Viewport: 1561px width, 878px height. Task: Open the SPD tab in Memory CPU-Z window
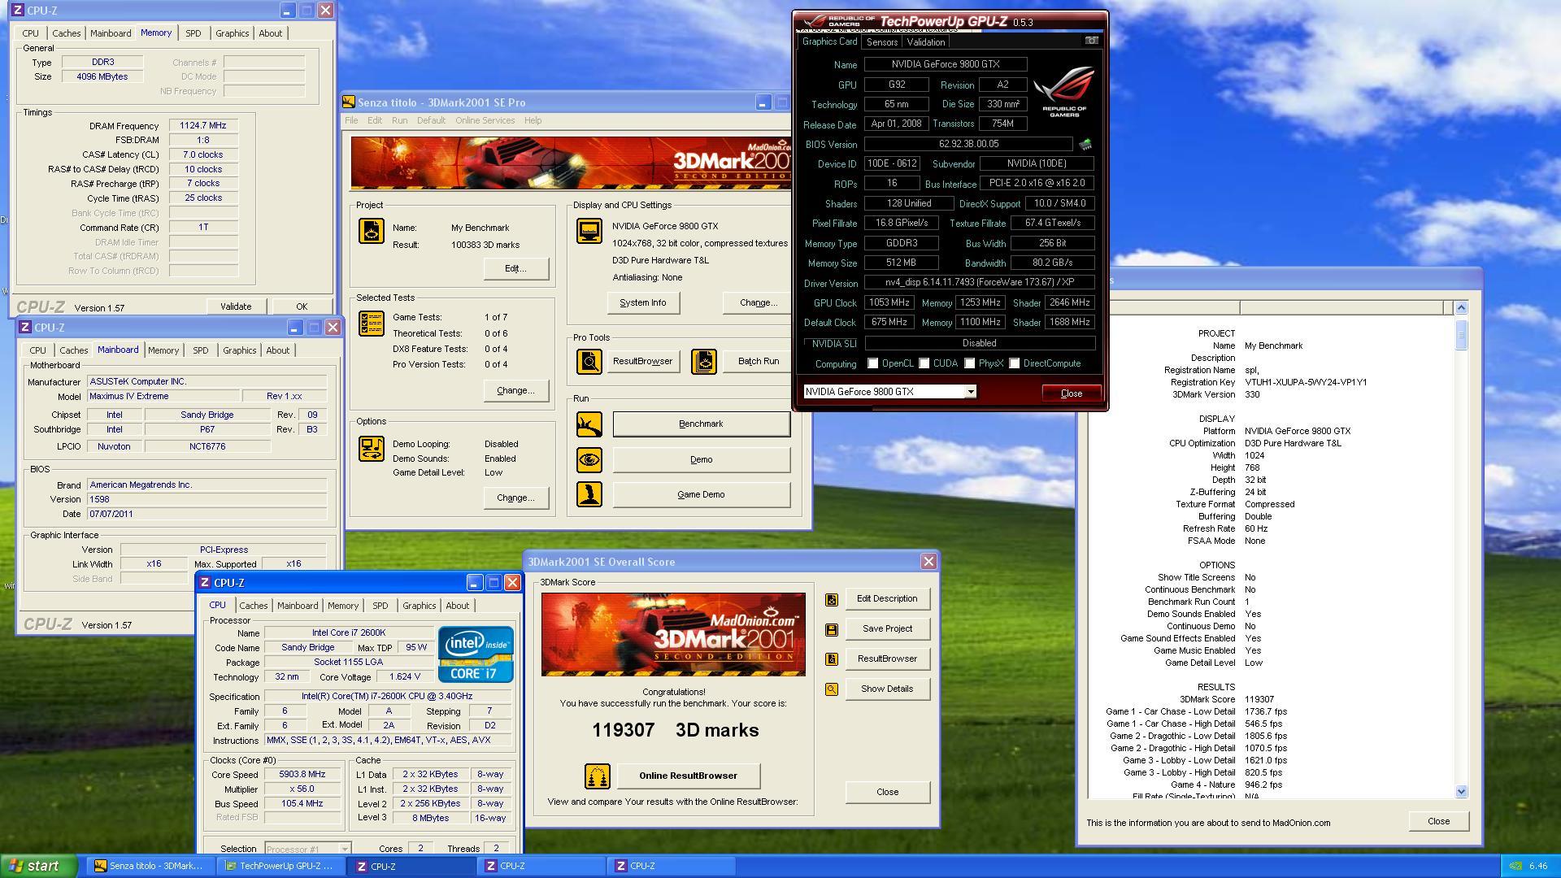193,33
